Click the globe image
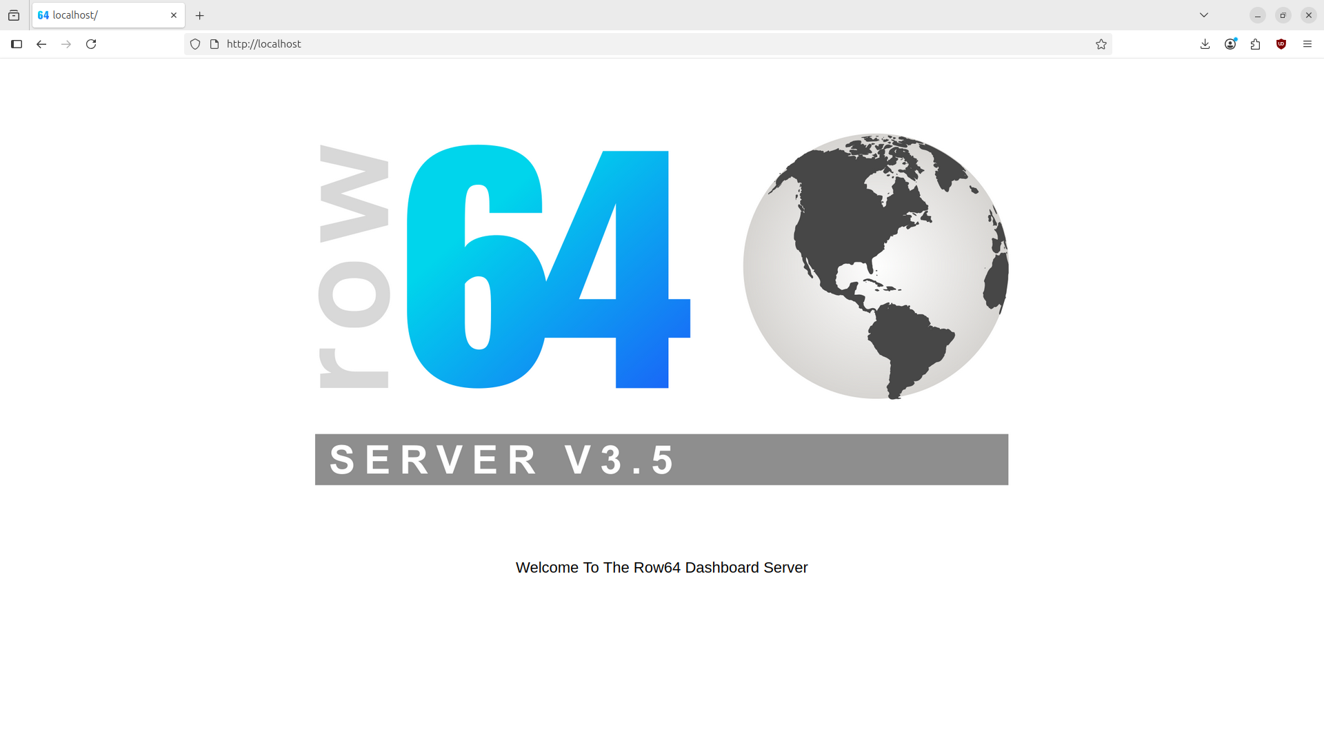The width and height of the screenshot is (1324, 738). click(x=876, y=266)
